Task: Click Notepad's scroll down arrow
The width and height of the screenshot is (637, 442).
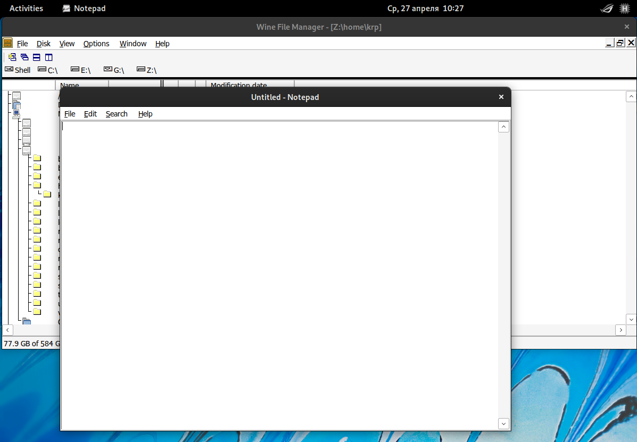Action: coord(503,424)
